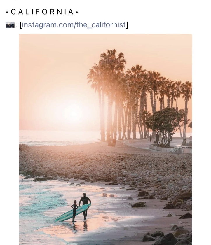Tap the child standing beside the surfboard

(x=74, y=211)
